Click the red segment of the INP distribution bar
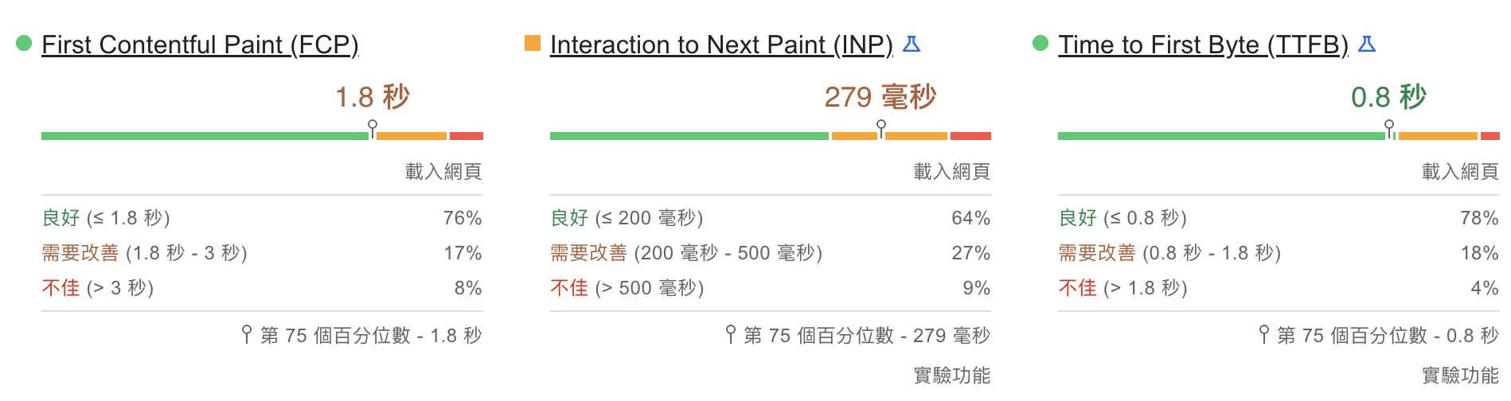Viewport: 1511px width, 401px height. tap(970, 136)
